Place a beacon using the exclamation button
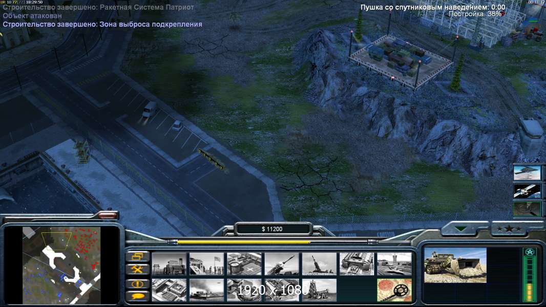The height and width of the screenshot is (307, 546). click(x=138, y=283)
